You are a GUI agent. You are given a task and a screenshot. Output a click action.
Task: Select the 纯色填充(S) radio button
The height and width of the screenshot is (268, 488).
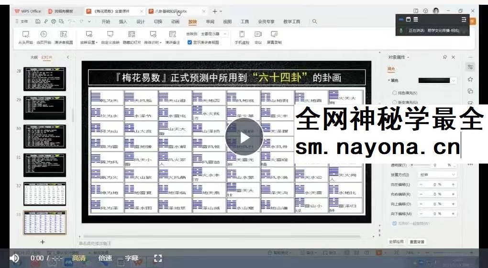pos(395,93)
